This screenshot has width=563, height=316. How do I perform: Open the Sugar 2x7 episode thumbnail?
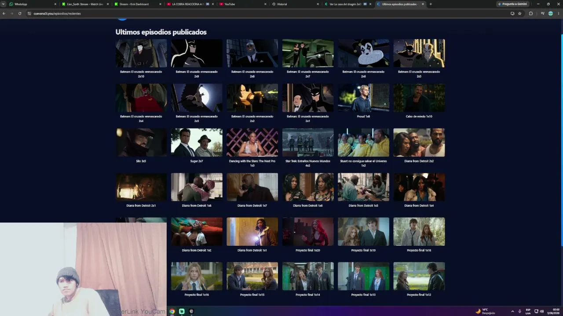(197, 143)
